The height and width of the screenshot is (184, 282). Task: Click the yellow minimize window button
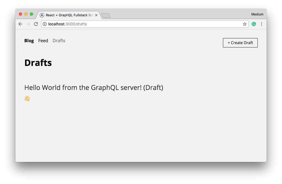(26, 14)
